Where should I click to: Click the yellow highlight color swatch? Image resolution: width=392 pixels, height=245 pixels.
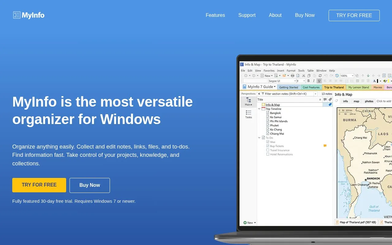coord(389,81)
